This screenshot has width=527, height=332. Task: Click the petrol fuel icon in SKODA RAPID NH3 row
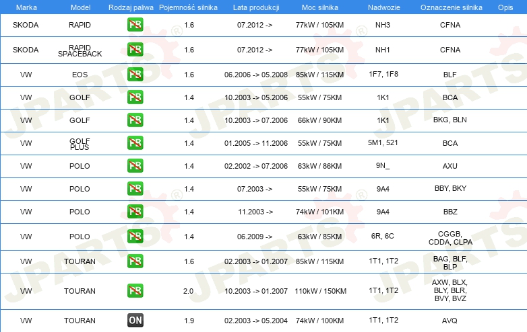click(x=135, y=25)
